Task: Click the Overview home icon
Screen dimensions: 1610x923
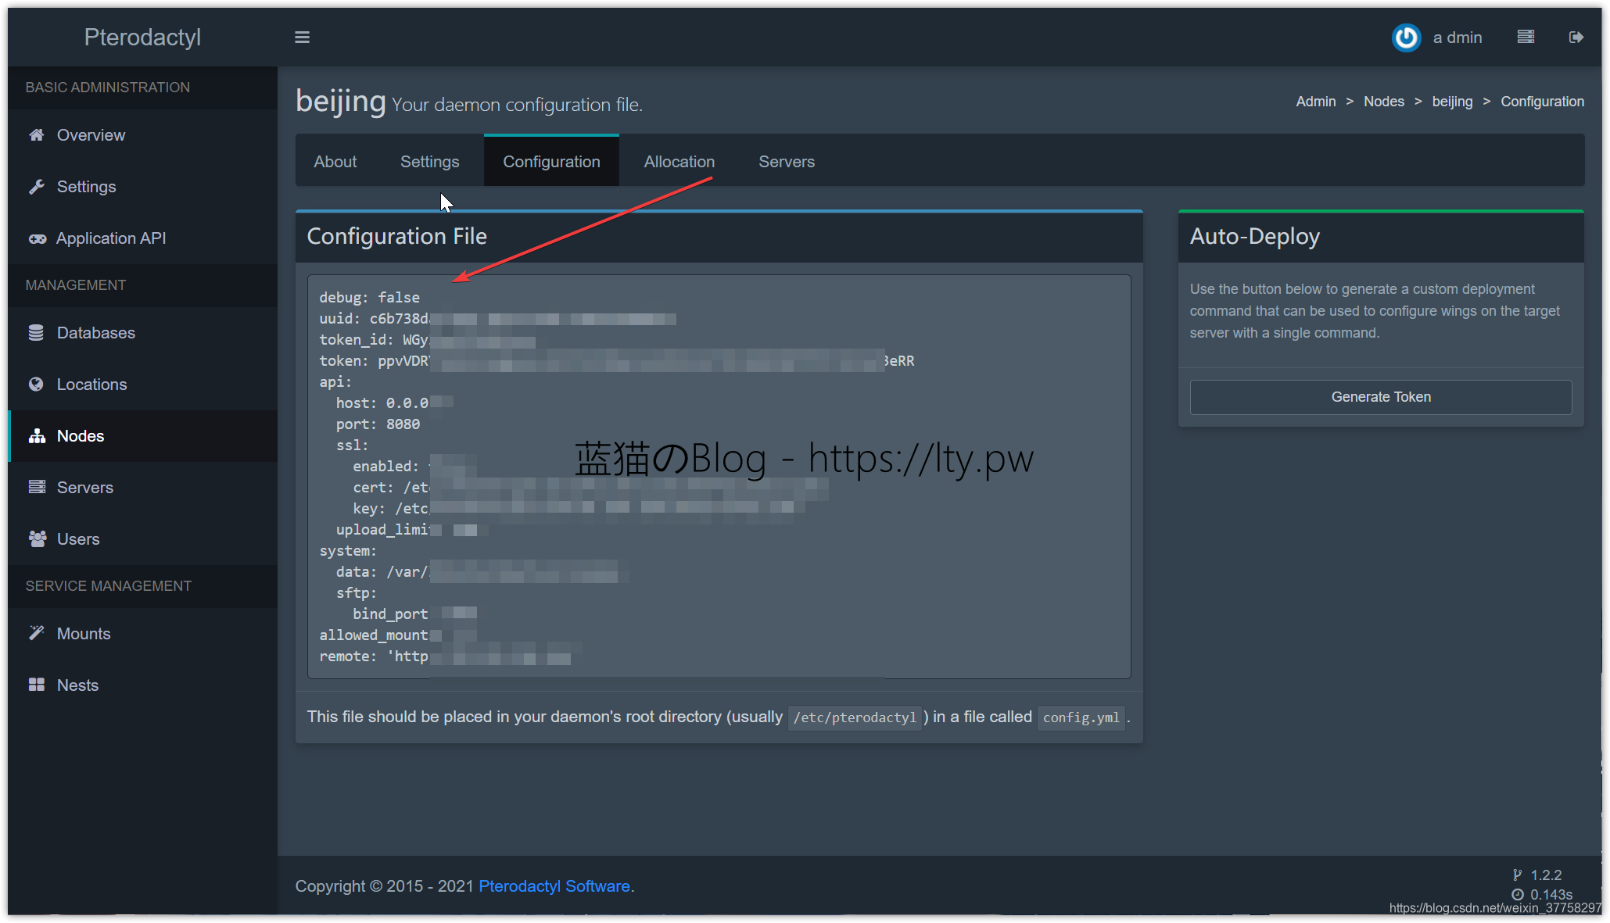Action: 36,135
